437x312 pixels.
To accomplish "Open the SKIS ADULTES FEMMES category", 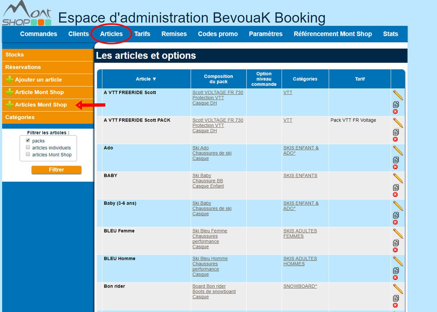I will 300,233.
